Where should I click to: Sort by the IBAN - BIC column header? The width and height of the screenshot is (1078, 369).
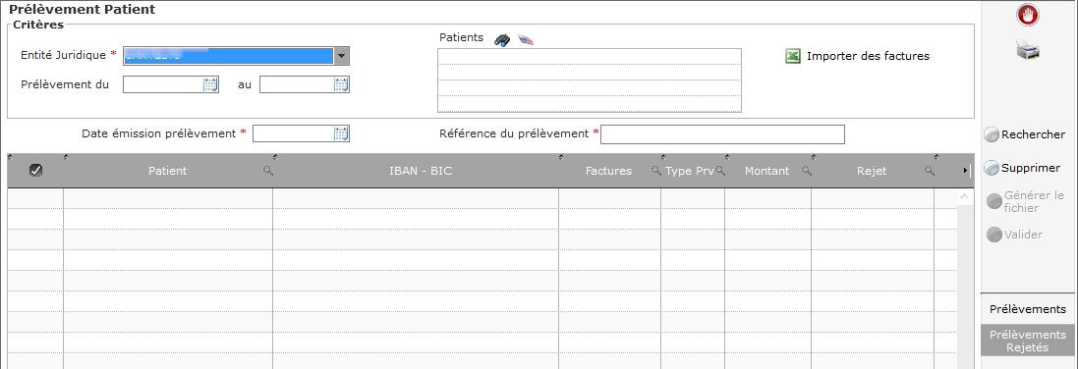421,171
